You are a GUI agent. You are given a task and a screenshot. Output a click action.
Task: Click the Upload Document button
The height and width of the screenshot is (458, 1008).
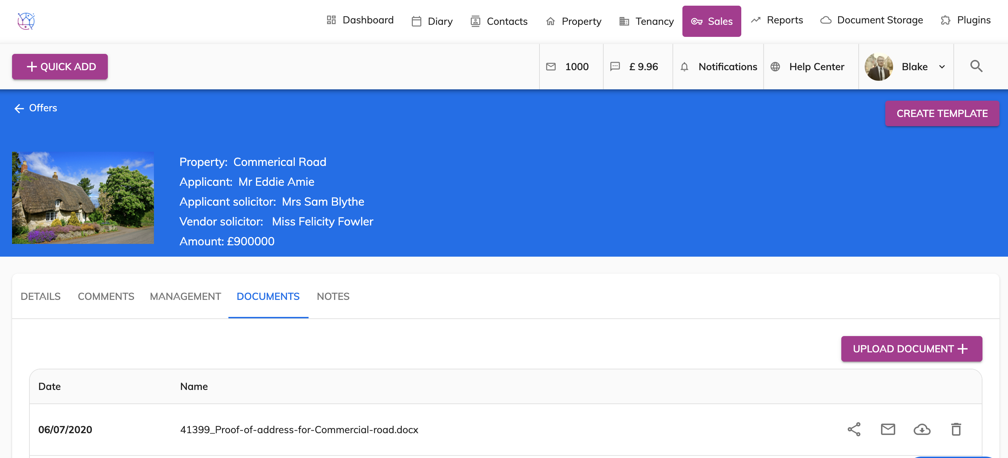click(x=911, y=348)
